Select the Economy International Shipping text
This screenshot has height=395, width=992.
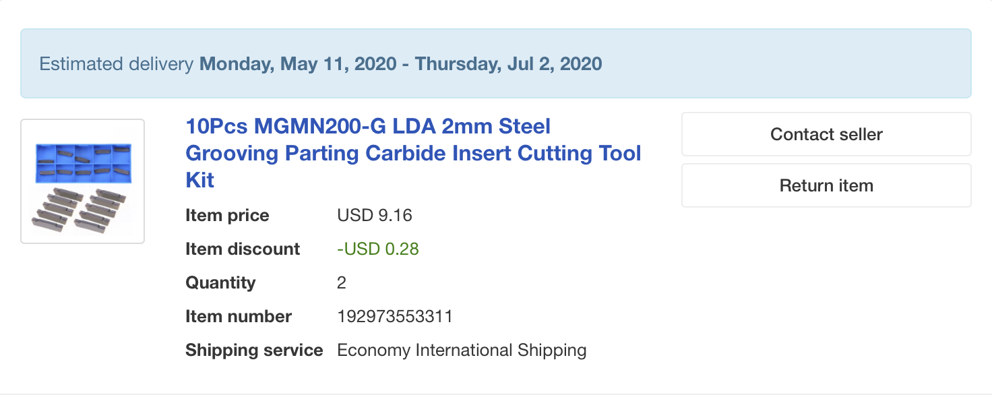pyautogui.click(x=462, y=351)
